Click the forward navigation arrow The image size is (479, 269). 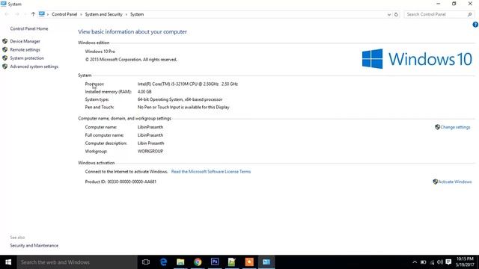click(x=17, y=14)
